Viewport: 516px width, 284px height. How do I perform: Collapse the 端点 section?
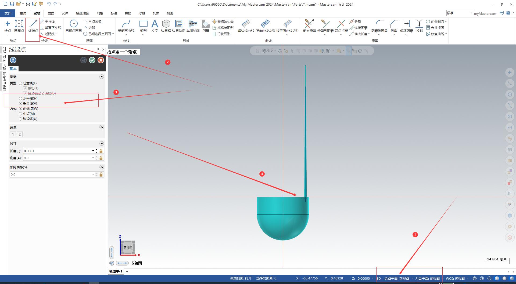tap(102, 127)
